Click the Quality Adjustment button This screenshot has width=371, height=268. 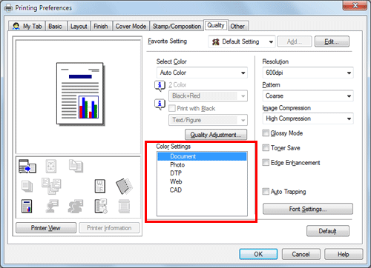point(216,135)
